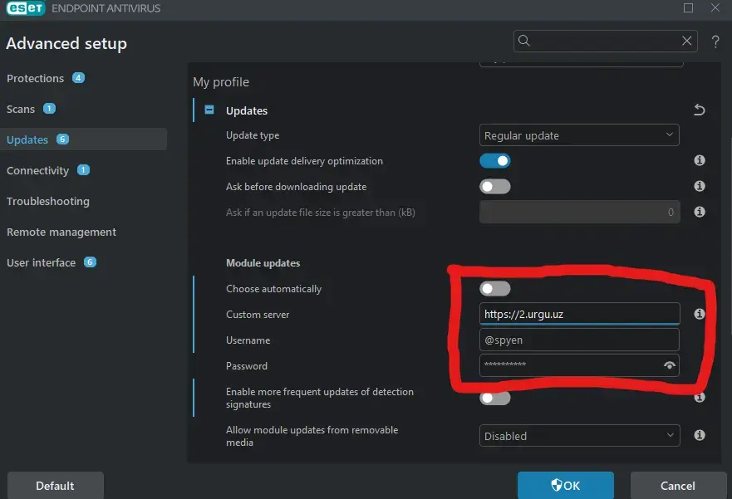The height and width of the screenshot is (499, 732).
Task: Click into the Custom server field
Action: tap(579, 314)
